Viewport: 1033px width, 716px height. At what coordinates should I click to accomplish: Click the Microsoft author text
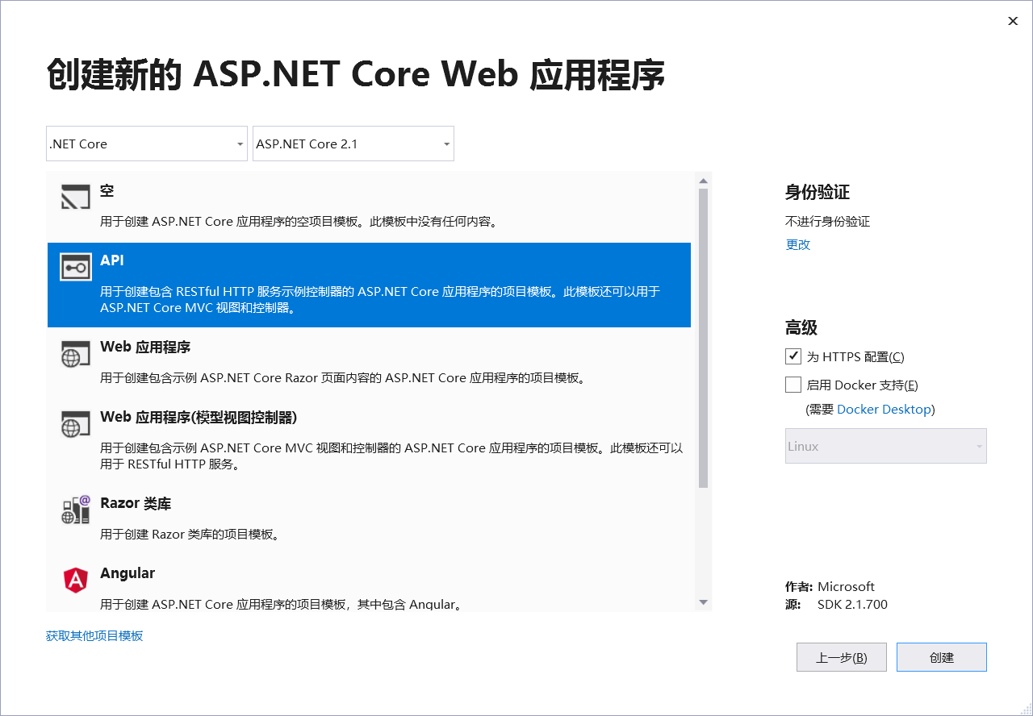(846, 586)
